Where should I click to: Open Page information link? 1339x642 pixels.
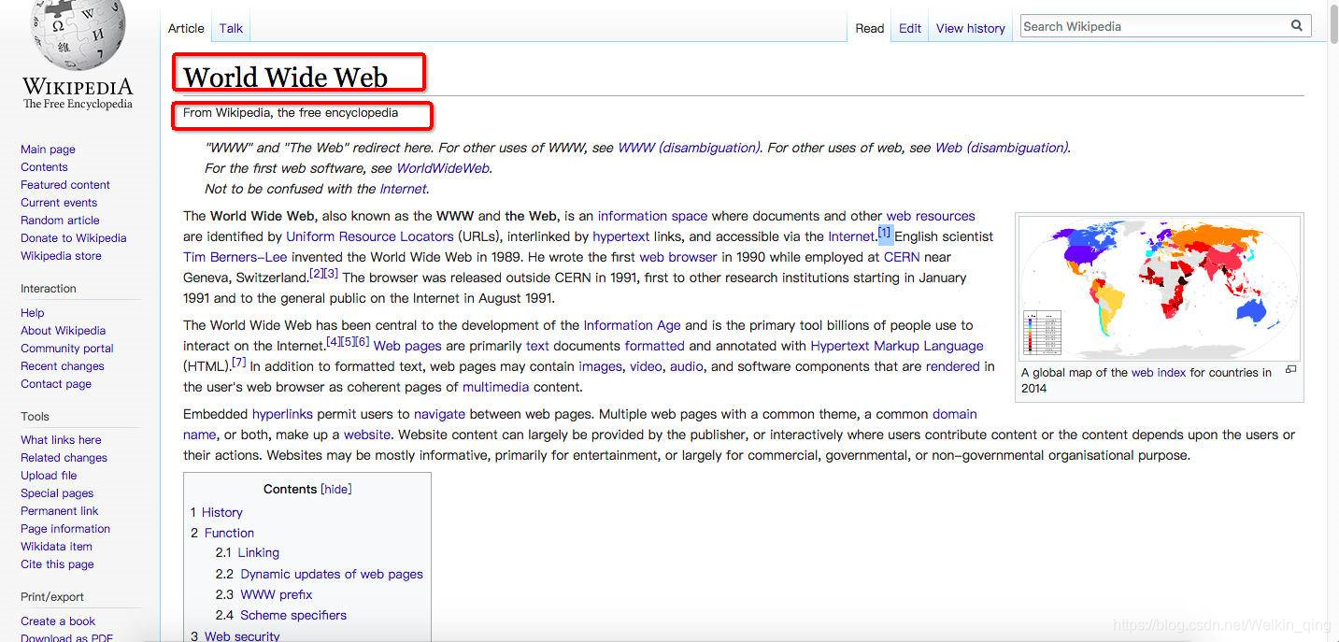pyautogui.click(x=65, y=529)
